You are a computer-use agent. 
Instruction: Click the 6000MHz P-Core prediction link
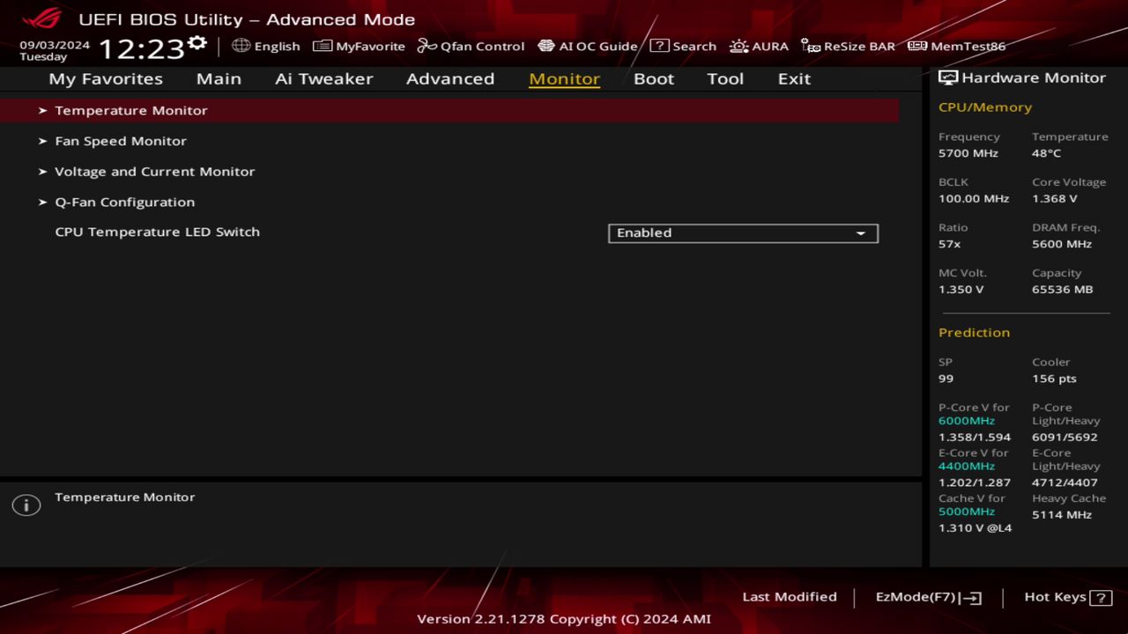coord(967,421)
